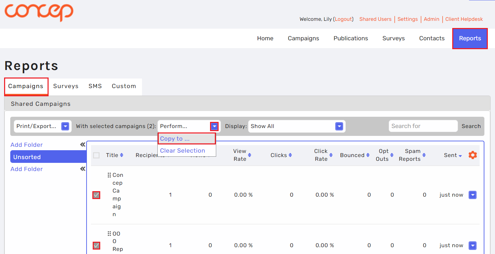
Task: Open OOO Rep row action dropdown
Action: click(x=472, y=245)
